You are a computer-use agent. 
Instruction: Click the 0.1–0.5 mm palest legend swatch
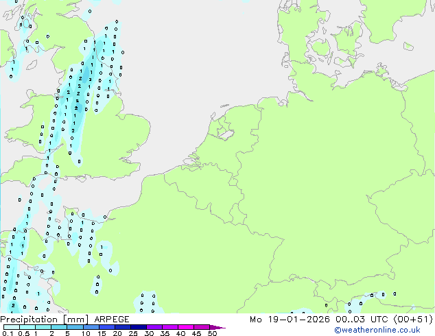12,327
